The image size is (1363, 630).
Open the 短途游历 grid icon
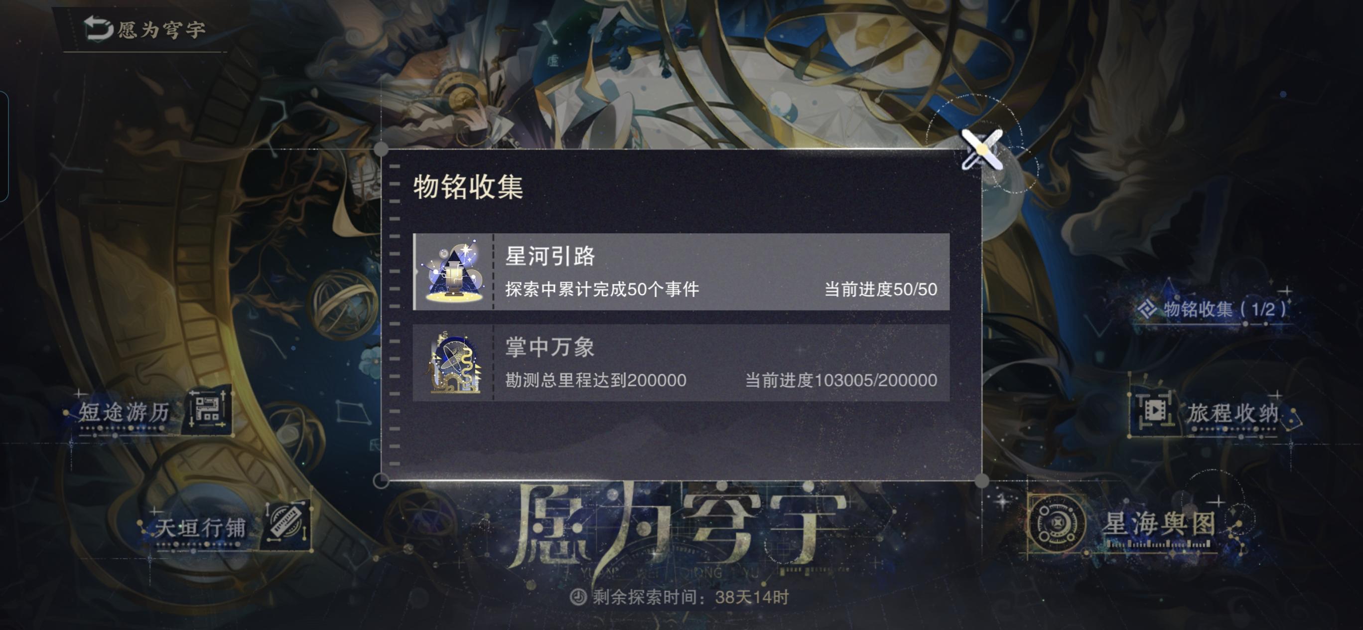point(207,411)
